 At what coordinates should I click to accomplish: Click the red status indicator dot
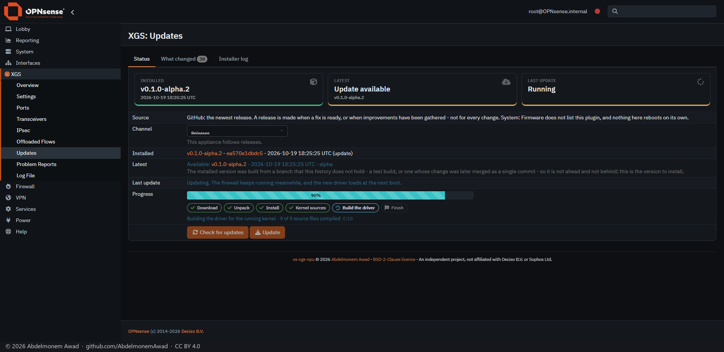coord(597,11)
